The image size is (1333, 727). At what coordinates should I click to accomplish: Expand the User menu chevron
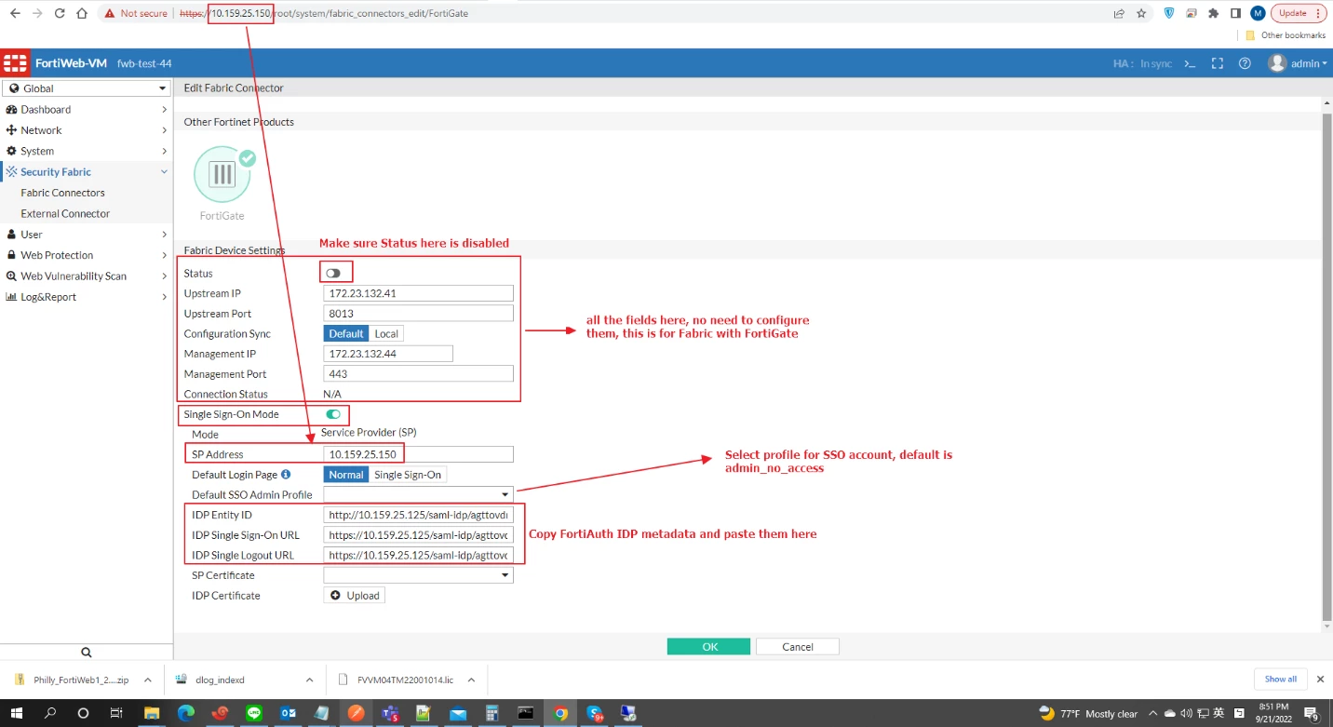(x=164, y=235)
